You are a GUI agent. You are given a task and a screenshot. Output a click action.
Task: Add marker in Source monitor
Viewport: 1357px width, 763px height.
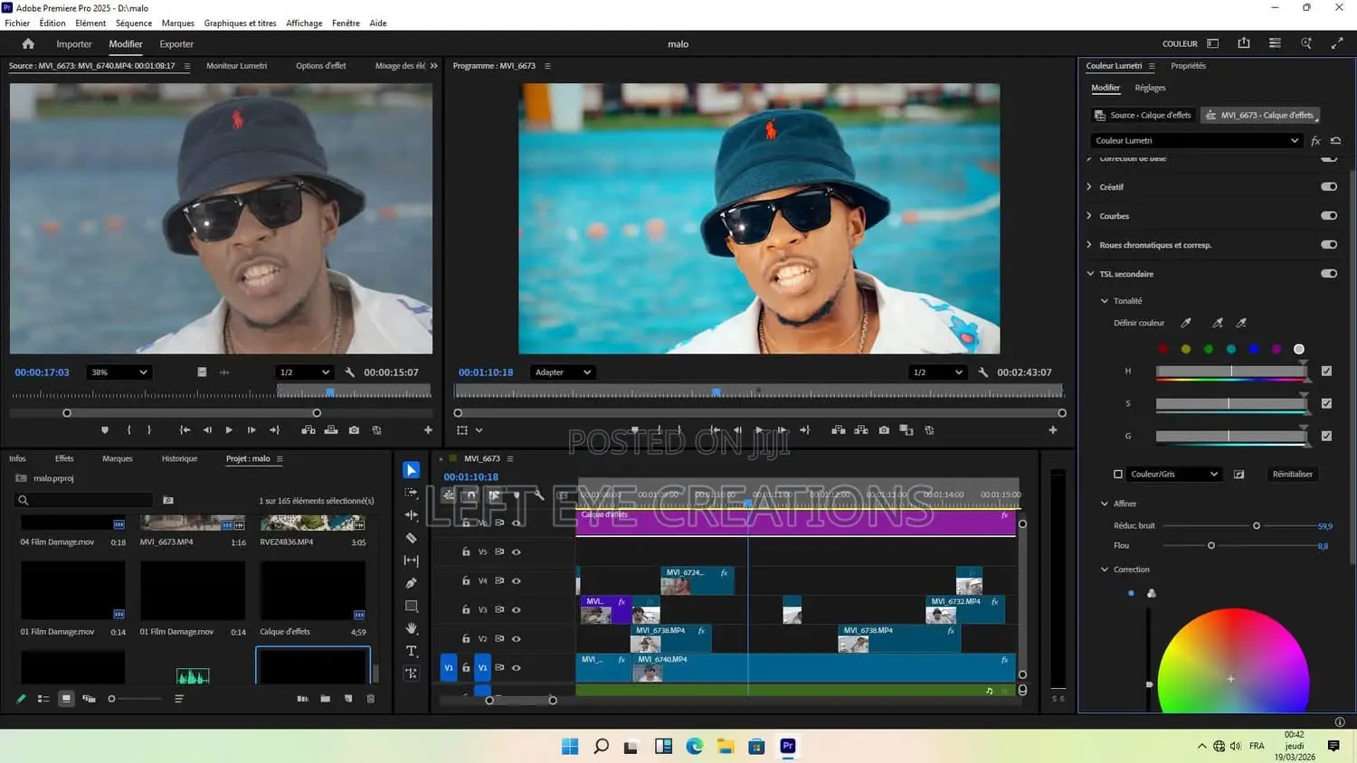click(105, 430)
